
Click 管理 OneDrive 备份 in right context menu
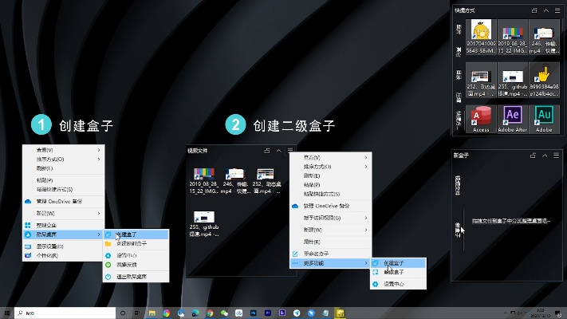331,206
